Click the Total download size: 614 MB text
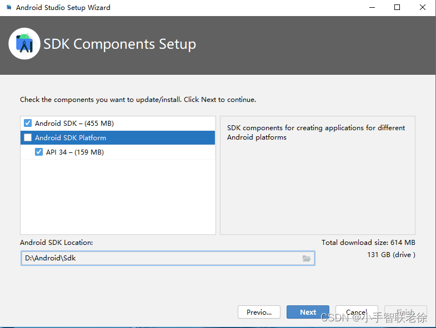 tap(368, 242)
